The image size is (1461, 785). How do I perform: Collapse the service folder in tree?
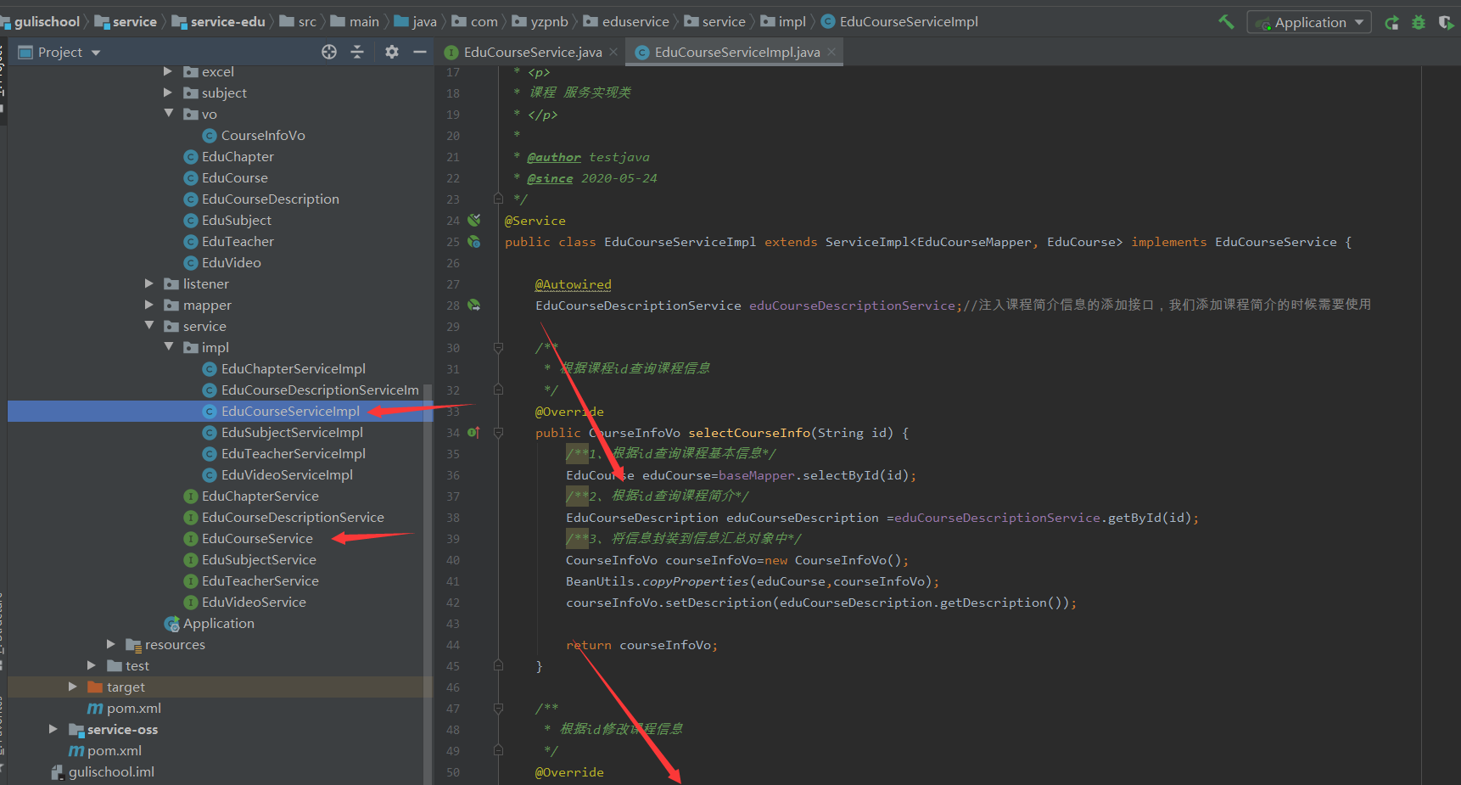pos(149,326)
